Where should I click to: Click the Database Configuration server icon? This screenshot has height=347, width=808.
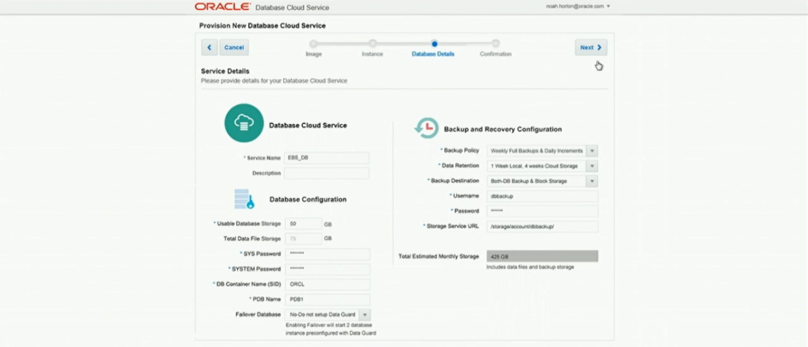pos(244,199)
